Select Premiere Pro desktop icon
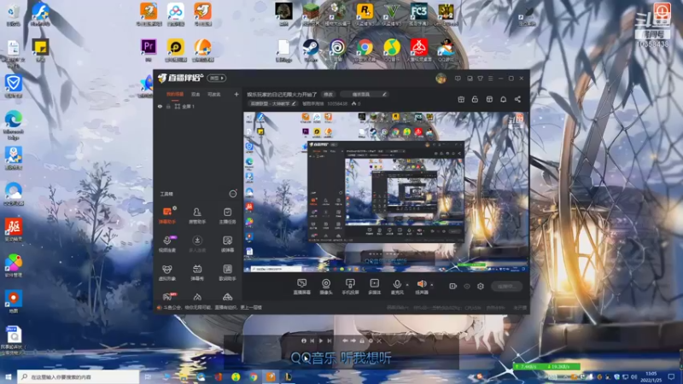 (x=149, y=49)
